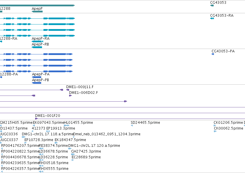245x173 pixels.
Task: Click the arrow glyph below SD24465.5prime
Action: [x=132, y=126]
